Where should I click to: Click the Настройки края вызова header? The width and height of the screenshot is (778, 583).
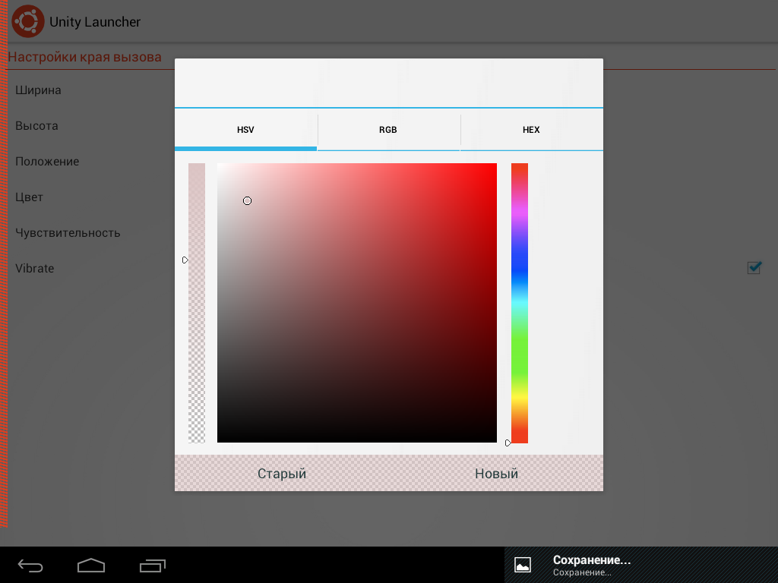(x=85, y=57)
